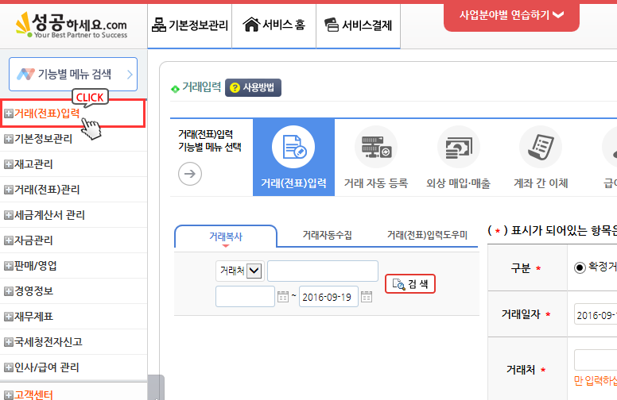The height and width of the screenshot is (400, 617).
Task: Switch to 거래복사 tab
Action: pyautogui.click(x=226, y=237)
